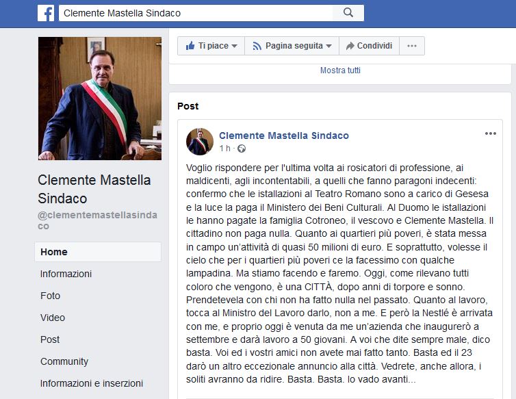The width and height of the screenshot is (516, 399).
Task: Click the post author's small avatar
Action: 200,141
